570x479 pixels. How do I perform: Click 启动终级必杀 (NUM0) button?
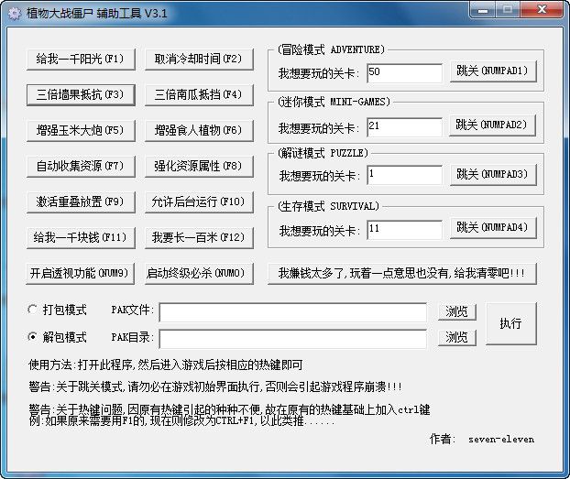point(199,274)
